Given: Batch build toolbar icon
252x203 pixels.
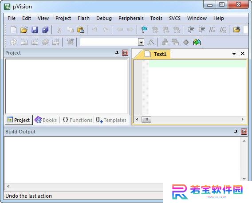Looking at the screenshot, I should (x=46, y=42).
